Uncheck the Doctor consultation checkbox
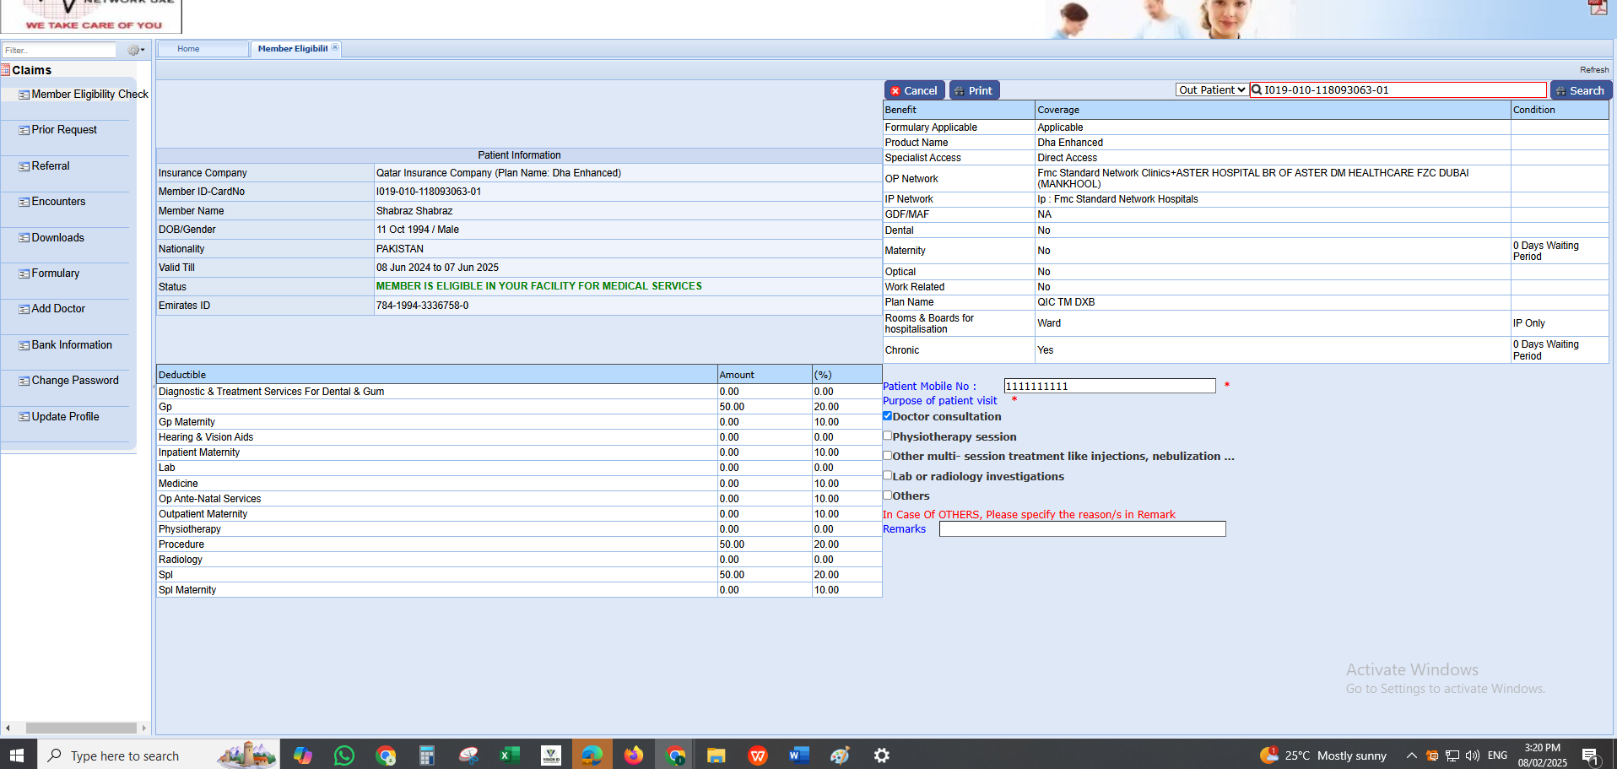The height and width of the screenshot is (769, 1617). pos(888,416)
